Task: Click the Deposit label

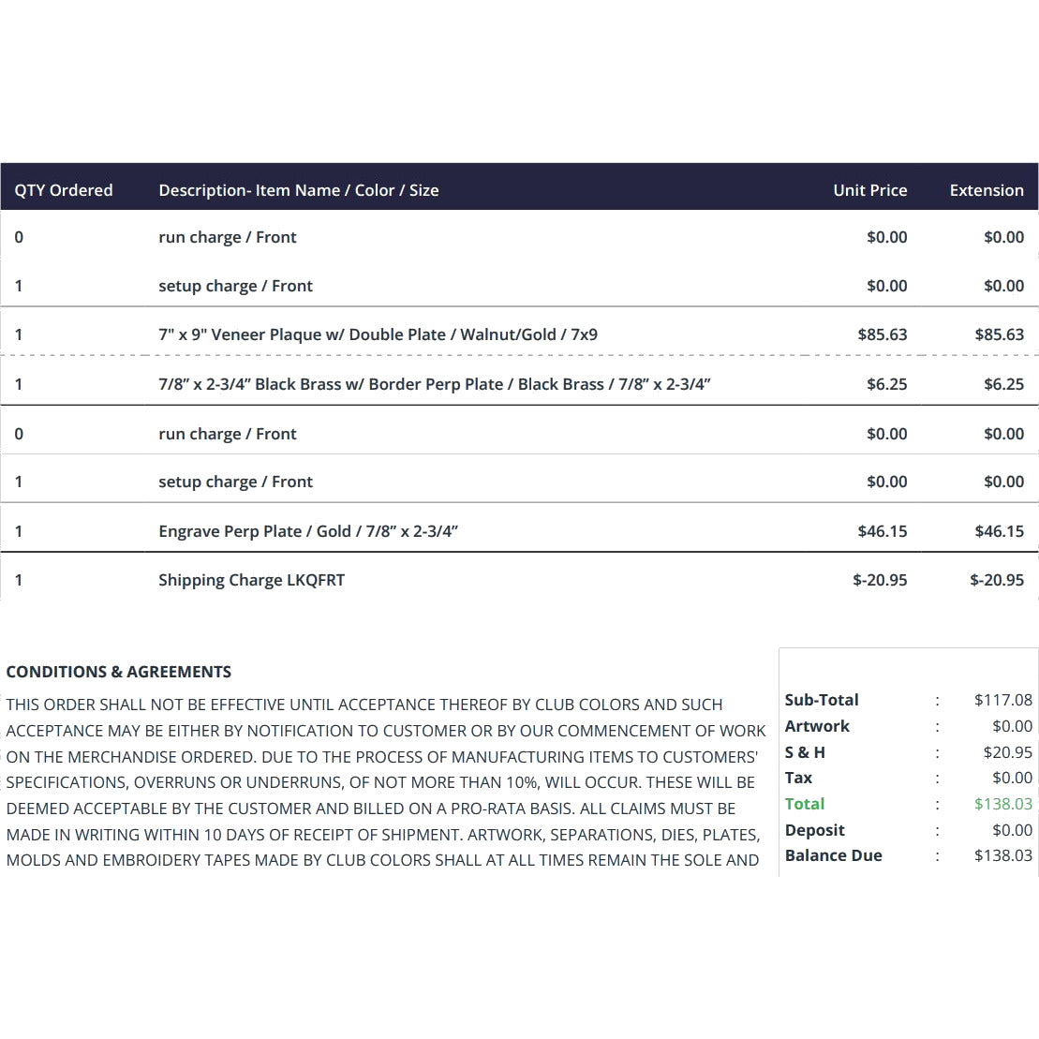Action: point(814,830)
